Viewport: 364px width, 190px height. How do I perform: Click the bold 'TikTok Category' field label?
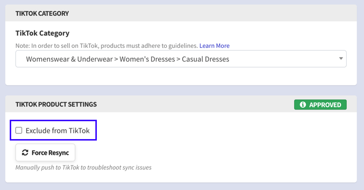(x=42, y=33)
